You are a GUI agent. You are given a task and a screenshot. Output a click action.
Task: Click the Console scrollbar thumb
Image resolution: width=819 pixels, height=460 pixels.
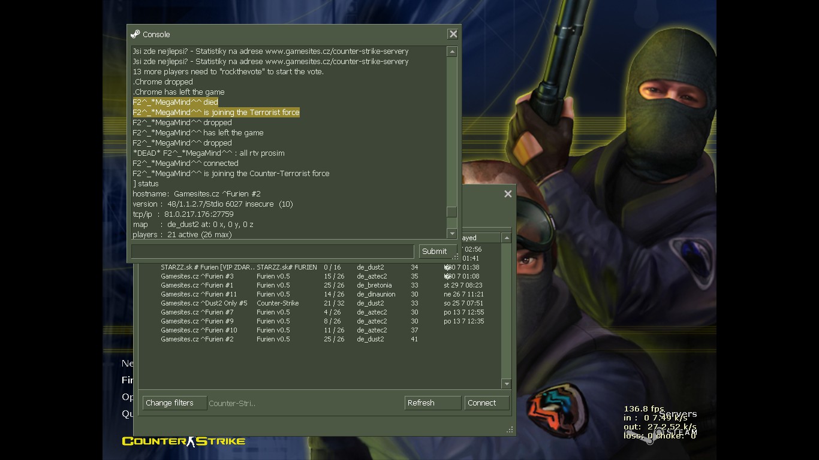pos(452,212)
